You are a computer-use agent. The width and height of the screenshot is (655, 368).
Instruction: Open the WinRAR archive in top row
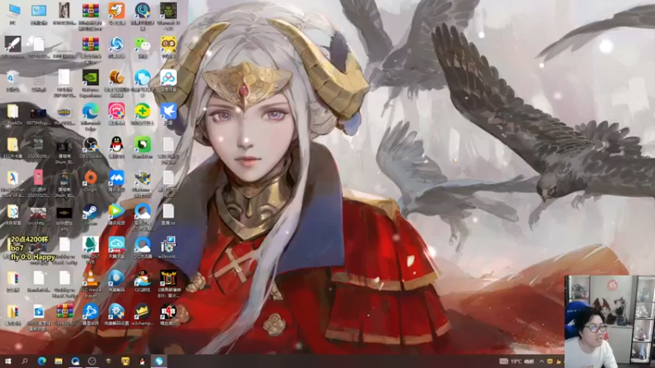click(x=90, y=11)
